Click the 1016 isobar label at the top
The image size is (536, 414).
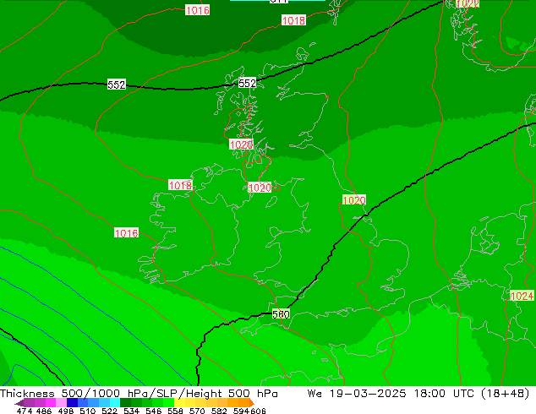197,10
